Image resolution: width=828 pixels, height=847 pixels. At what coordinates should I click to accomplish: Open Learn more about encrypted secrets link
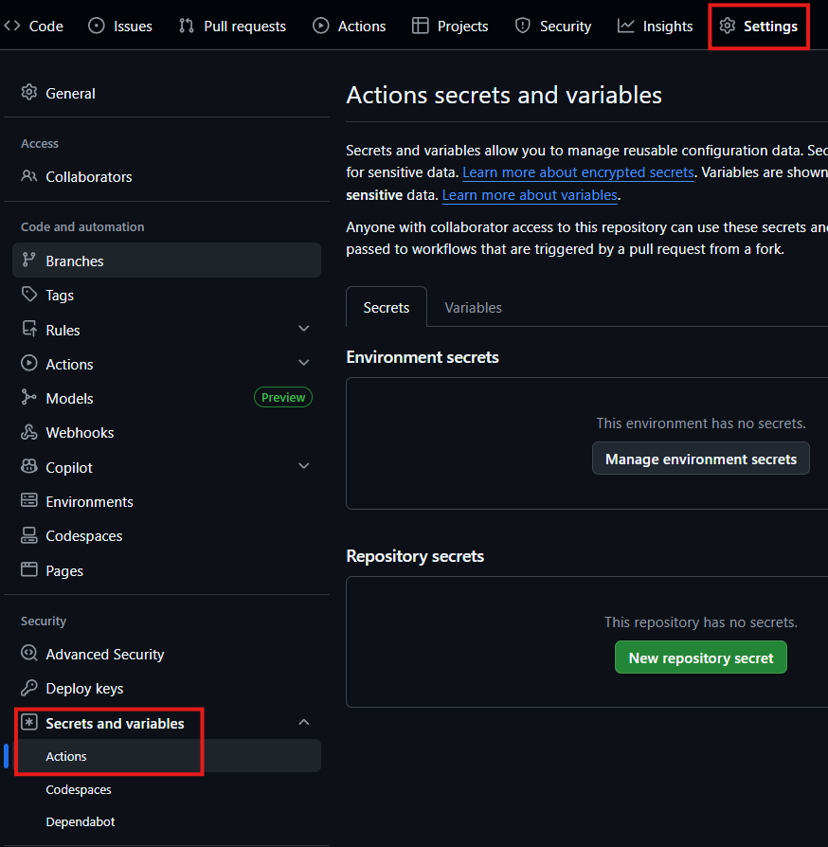578,172
